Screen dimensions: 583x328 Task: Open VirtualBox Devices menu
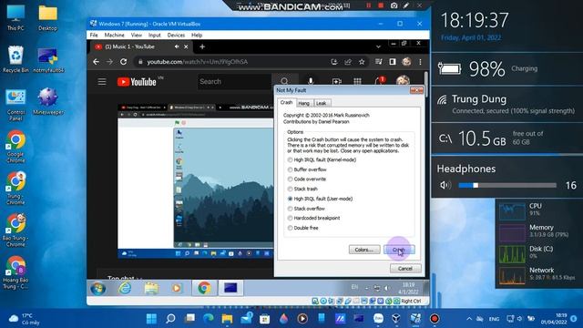(176, 35)
